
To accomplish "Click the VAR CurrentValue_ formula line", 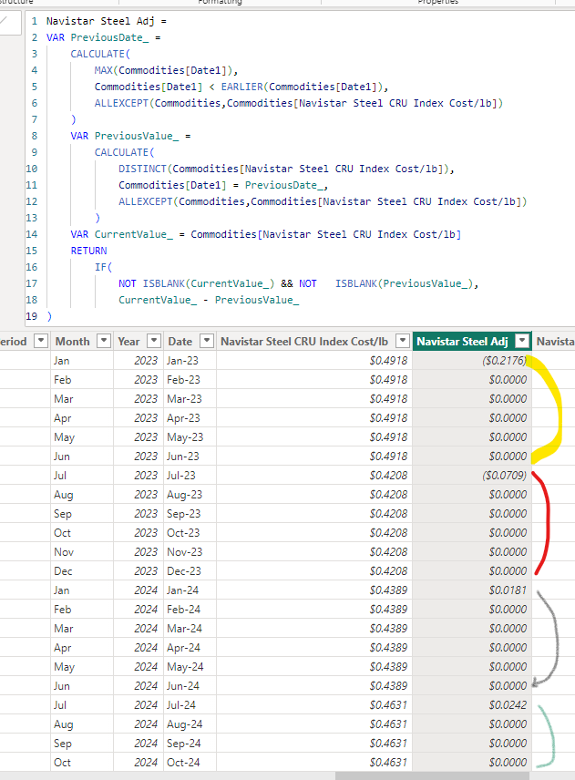I will 265,234.
